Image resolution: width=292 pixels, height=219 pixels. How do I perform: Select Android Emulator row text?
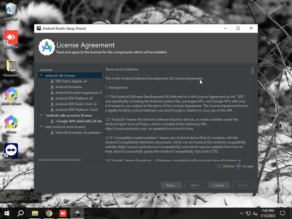point(69,87)
